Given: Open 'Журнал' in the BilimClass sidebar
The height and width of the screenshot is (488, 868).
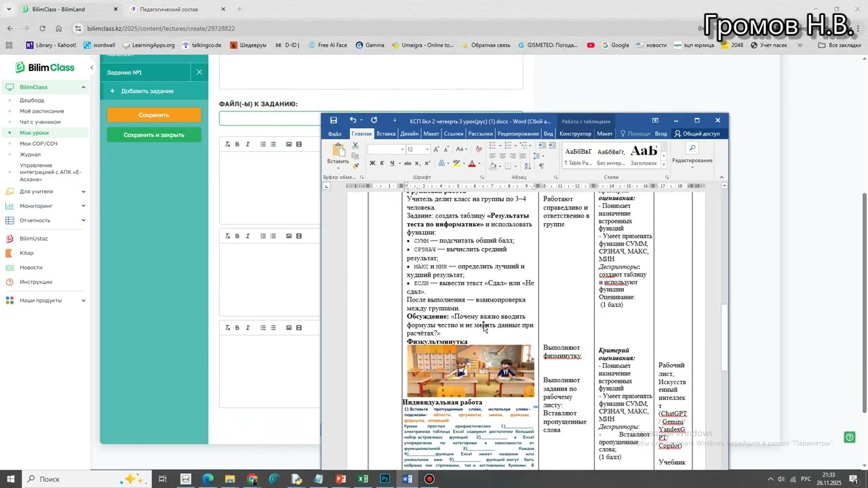Looking at the screenshot, I should pos(30,155).
